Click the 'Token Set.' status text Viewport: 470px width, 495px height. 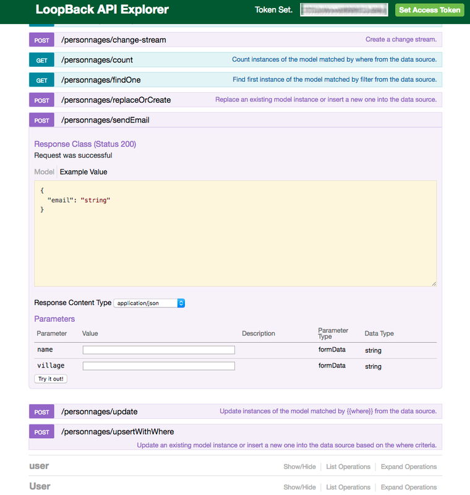(273, 10)
